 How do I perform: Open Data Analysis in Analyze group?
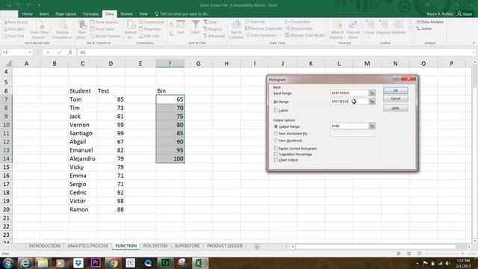coord(430,22)
